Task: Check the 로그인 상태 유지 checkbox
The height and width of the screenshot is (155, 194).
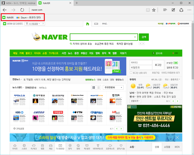Action: coord(131,73)
